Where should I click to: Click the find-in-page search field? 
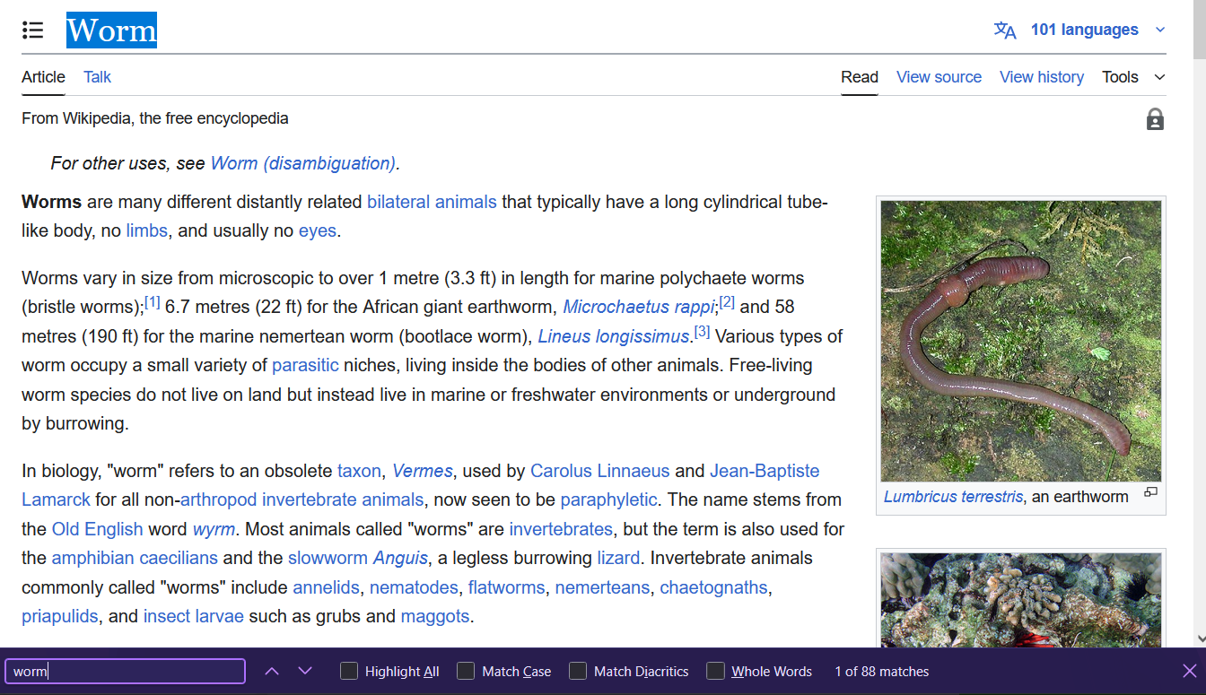(126, 671)
